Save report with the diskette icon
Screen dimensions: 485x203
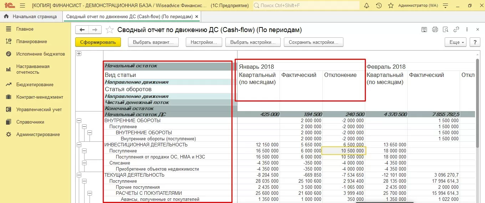click(x=424, y=30)
